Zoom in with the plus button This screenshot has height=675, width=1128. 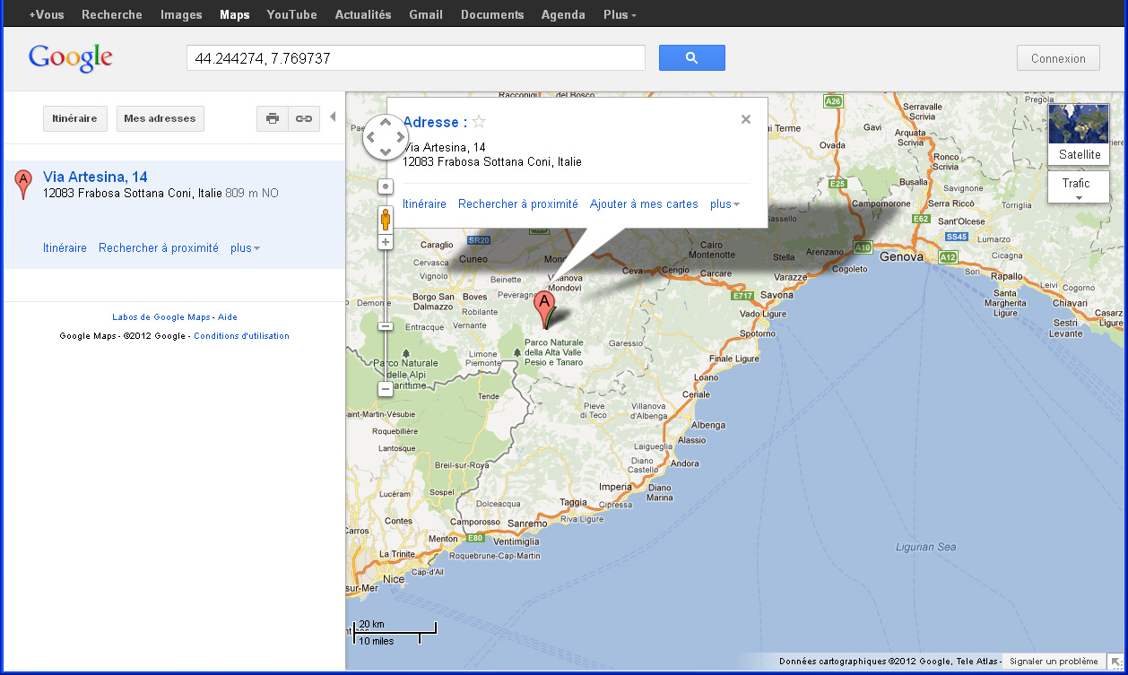(x=386, y=242)
